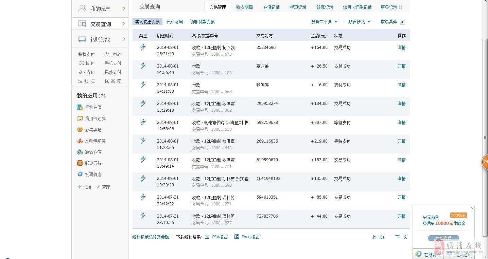Open the 游戏充值 gamepad icon
488x259 pixels.
(80, 152)
